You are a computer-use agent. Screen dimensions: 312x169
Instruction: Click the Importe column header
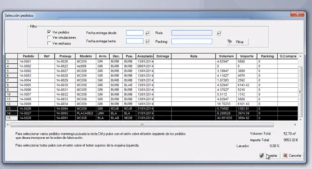[247, 56]
